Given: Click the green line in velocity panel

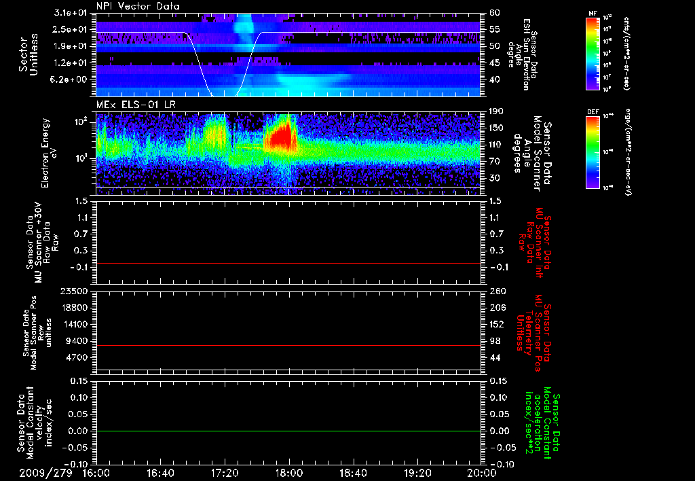Looking at the screenshot, I should (x=288, y=431).
